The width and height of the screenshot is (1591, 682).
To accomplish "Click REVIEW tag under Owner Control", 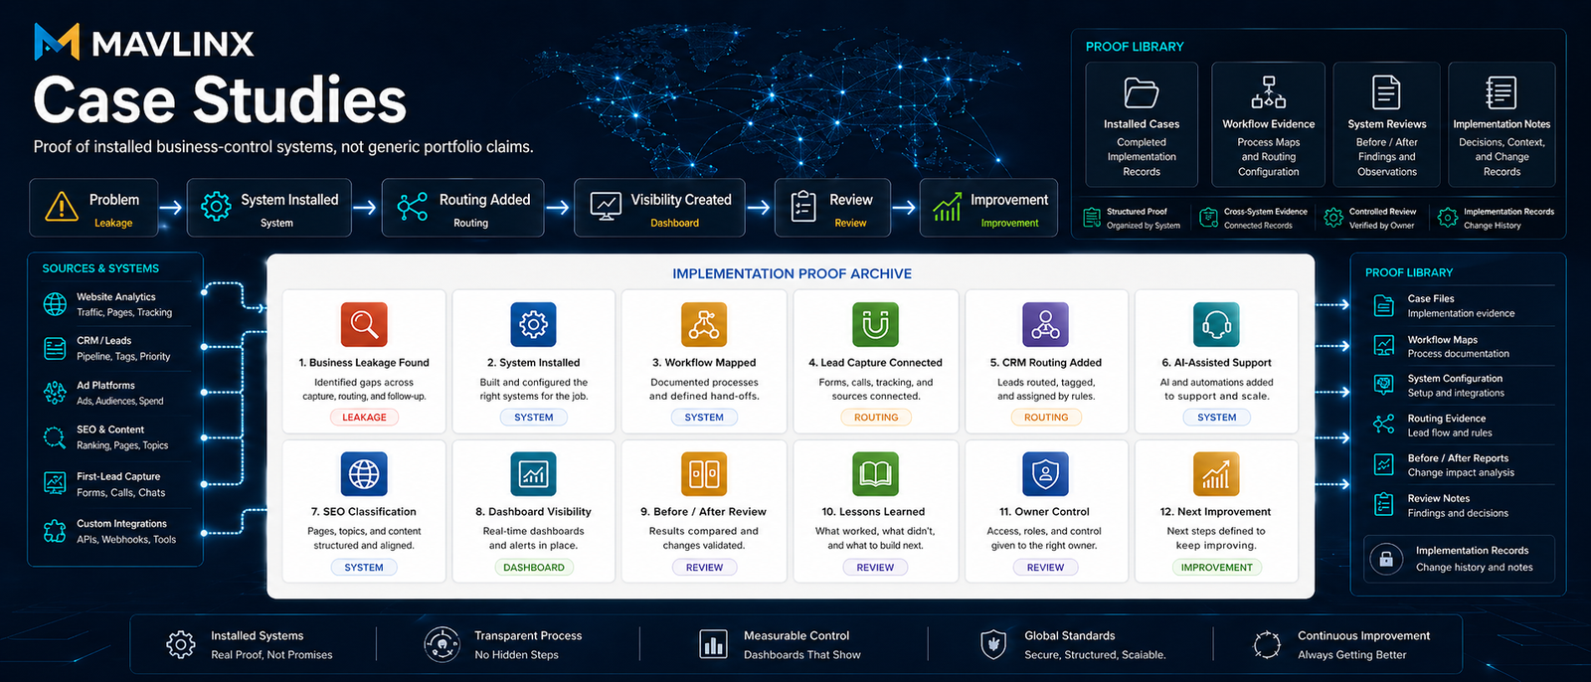I will tap(1045, 567).
